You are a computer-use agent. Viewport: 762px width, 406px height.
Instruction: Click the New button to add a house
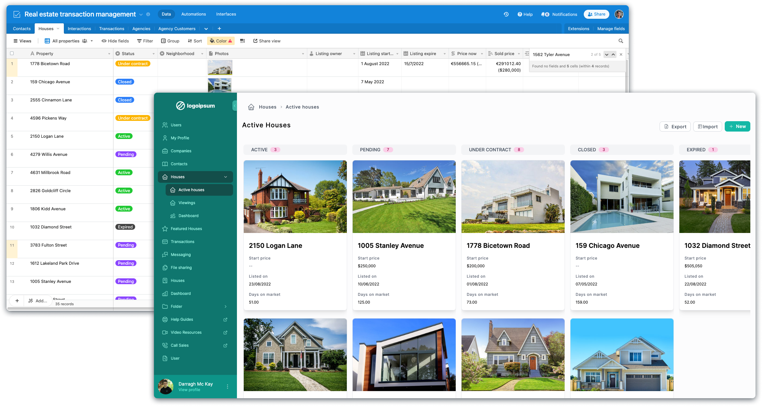coord(737,126)
